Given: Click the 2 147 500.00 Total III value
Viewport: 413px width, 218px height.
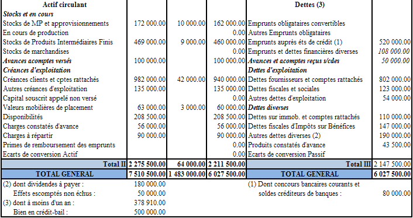Looking at the screenshot, I should (x=392, y=164).
